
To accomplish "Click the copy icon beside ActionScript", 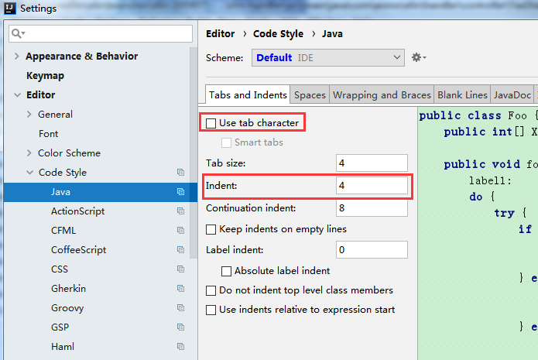I will 180,211.
